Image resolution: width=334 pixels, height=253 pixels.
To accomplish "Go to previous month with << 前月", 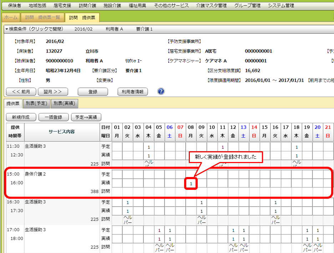I will tap(21, 92).
